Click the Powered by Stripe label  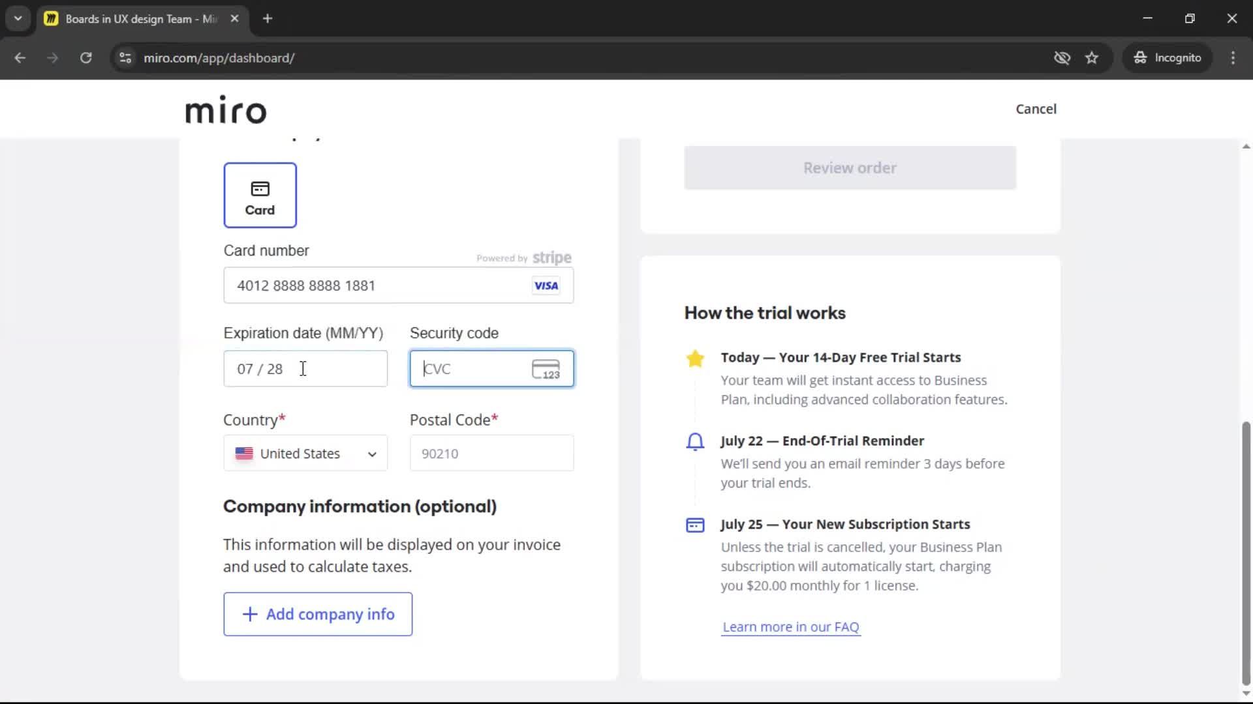click(524, 257)
